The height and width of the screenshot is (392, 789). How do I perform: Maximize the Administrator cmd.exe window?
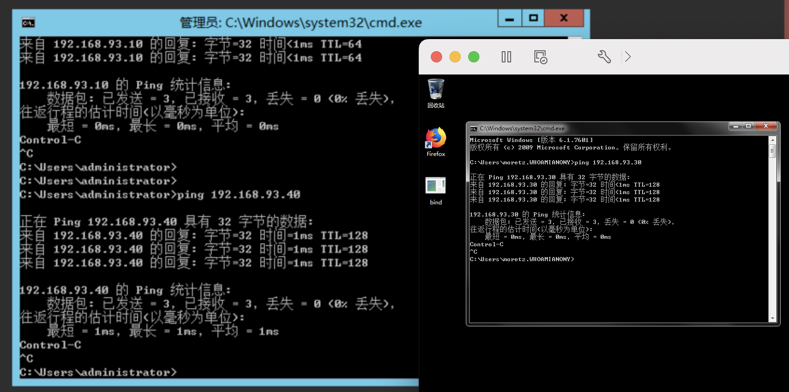point(533,18)
